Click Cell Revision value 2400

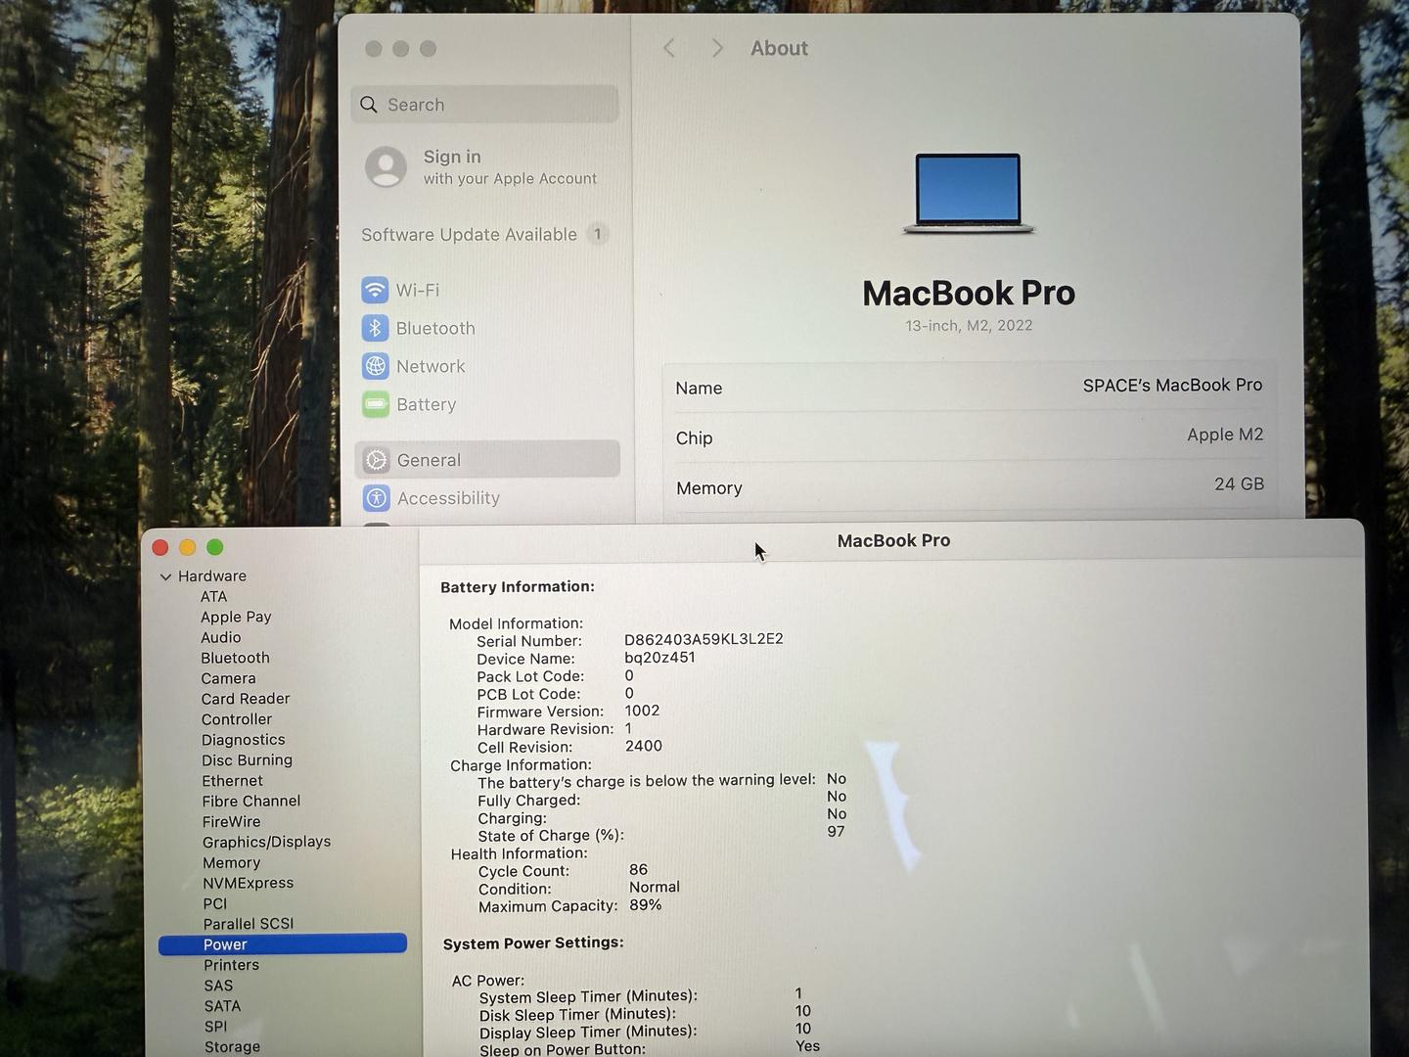[x=643, y=746]
